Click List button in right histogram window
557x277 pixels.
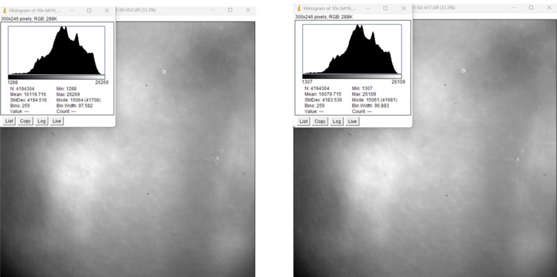click(x=303, y=122)
